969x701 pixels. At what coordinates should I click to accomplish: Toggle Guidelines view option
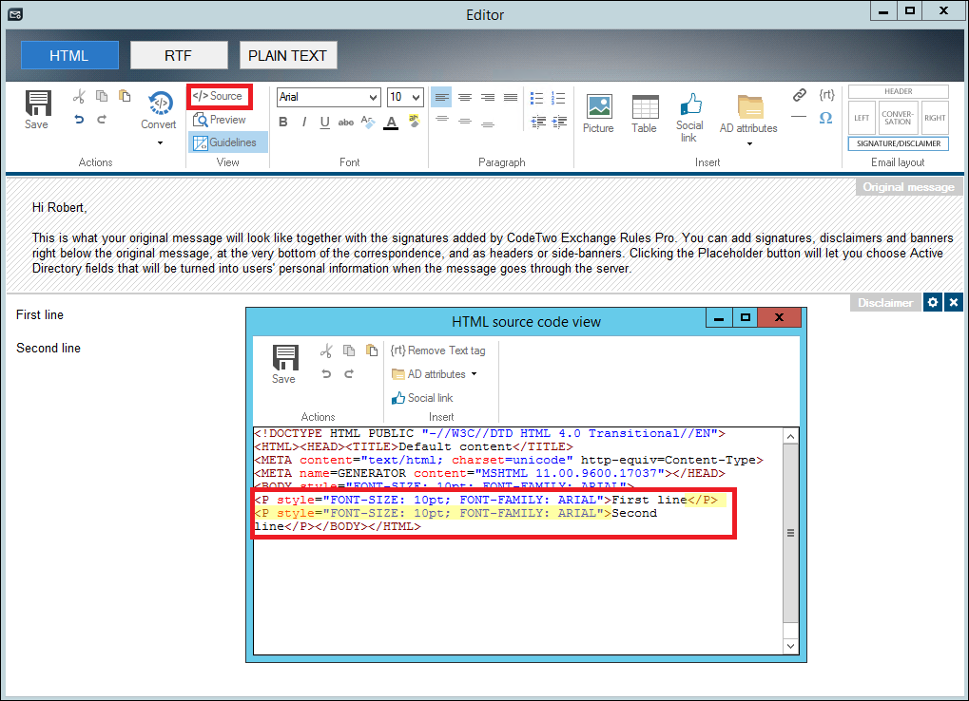[226, 142]
